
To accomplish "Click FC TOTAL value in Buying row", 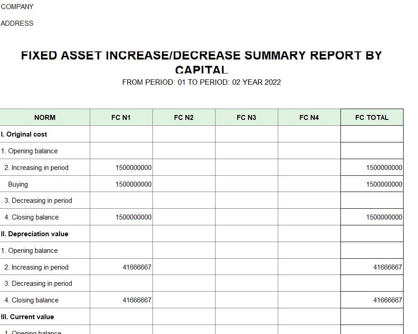I will pyautogui.click(x=384, y=184).
